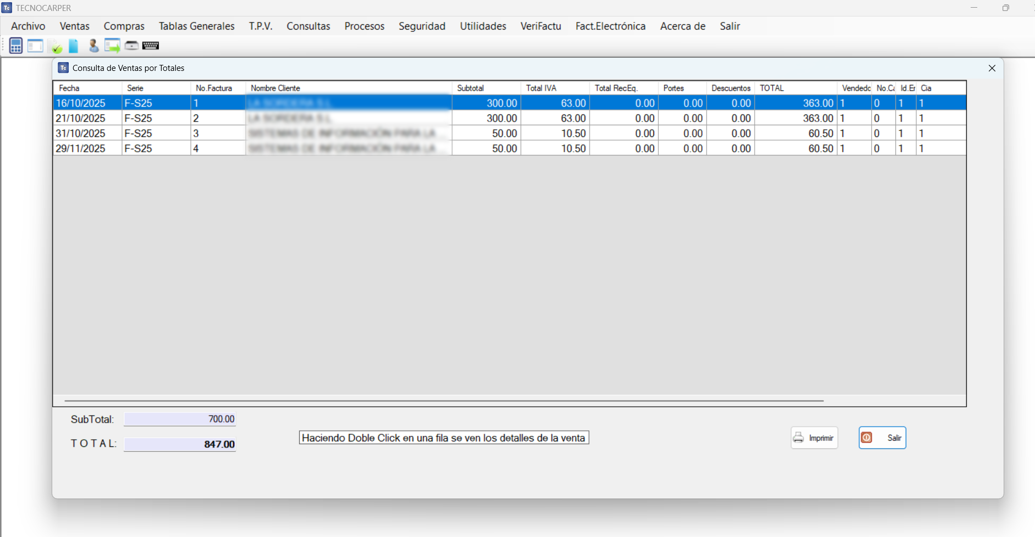Open the Tablas Generales menu
Viewport: 1035px width, 537px height.
tap(196, 26)
